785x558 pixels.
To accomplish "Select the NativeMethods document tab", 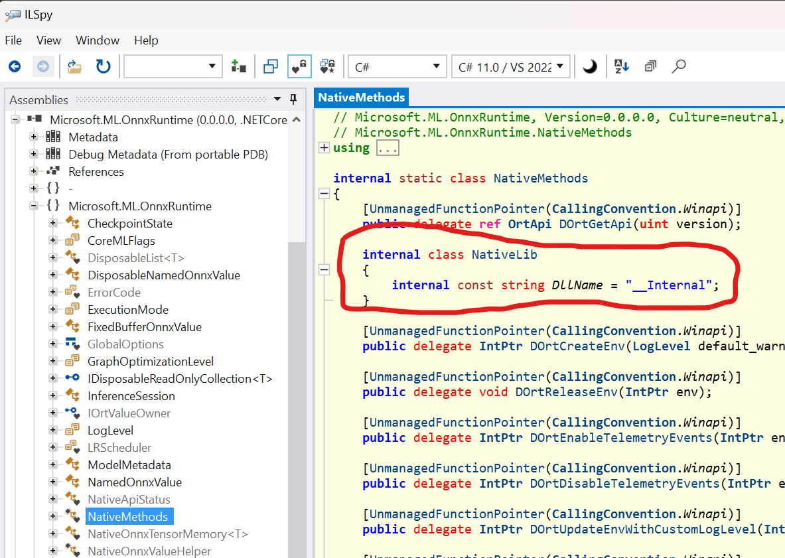I will point(362,97).
